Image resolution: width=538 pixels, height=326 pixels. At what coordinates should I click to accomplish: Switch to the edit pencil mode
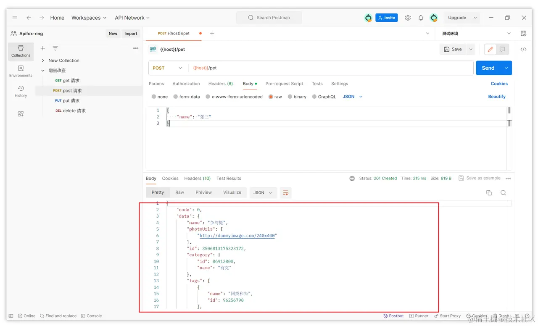pyautogui.click(x=490, y=49)
